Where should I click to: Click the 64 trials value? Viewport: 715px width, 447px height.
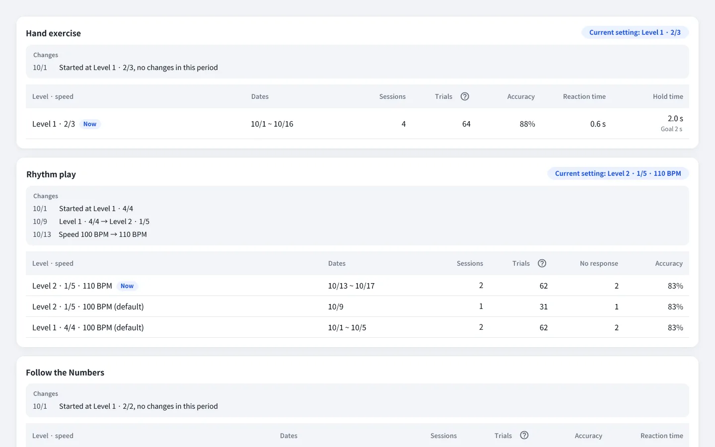click(x=466, y=124)
